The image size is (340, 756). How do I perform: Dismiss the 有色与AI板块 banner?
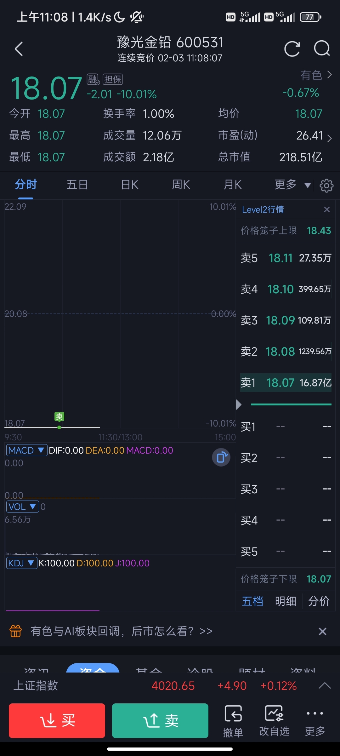(322, 631)
